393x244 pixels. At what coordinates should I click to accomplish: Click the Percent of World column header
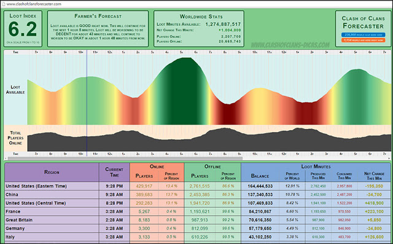click(x=292, y=176)
